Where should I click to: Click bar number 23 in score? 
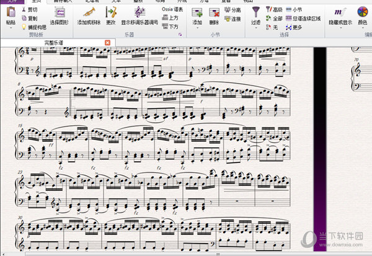point(20,172)
